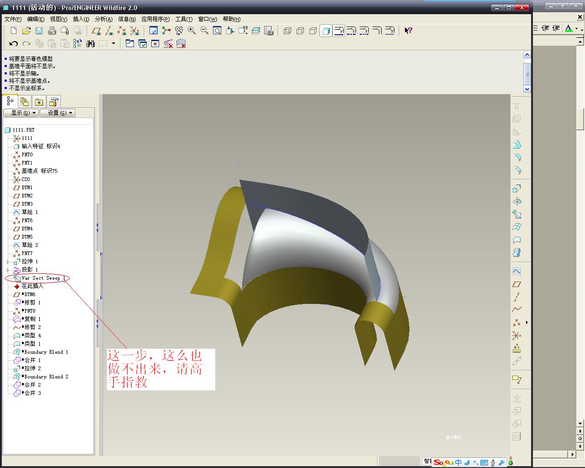The image size is (585, 468).
Task: Toggle datum planes display
Action: click(96, 31)
